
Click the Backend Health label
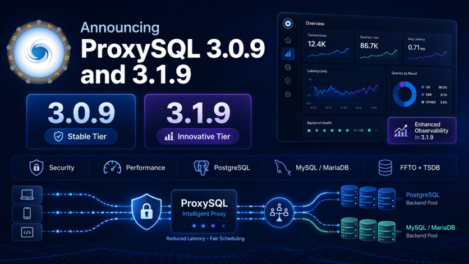click(x=319, y=123)
